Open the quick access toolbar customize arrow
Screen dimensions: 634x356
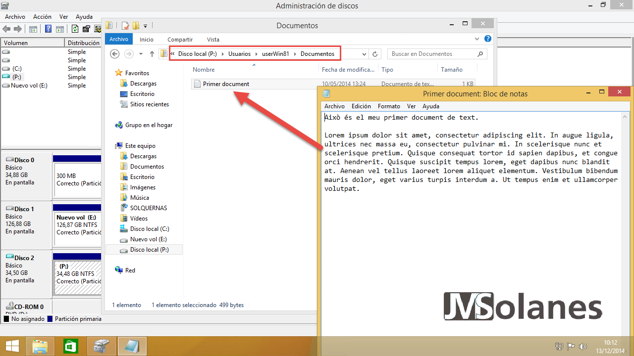[146, 26]
